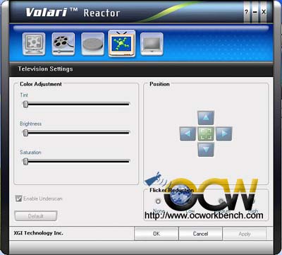Move TV position right with arrow

pos(224,134)
